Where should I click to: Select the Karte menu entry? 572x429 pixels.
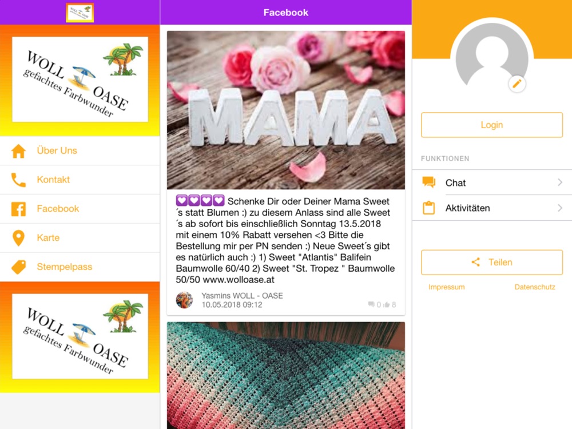80,238
